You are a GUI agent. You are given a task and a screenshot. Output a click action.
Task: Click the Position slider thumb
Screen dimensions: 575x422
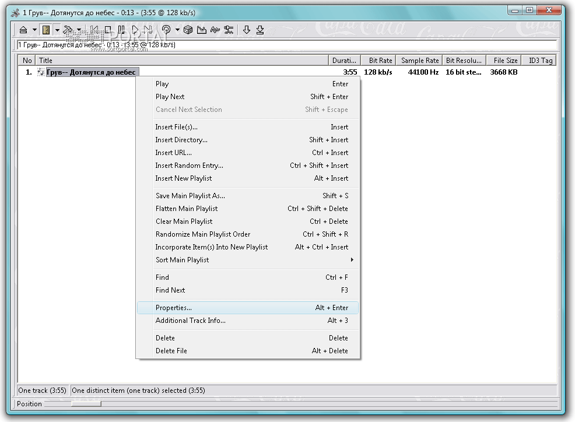tap(86, 404)
